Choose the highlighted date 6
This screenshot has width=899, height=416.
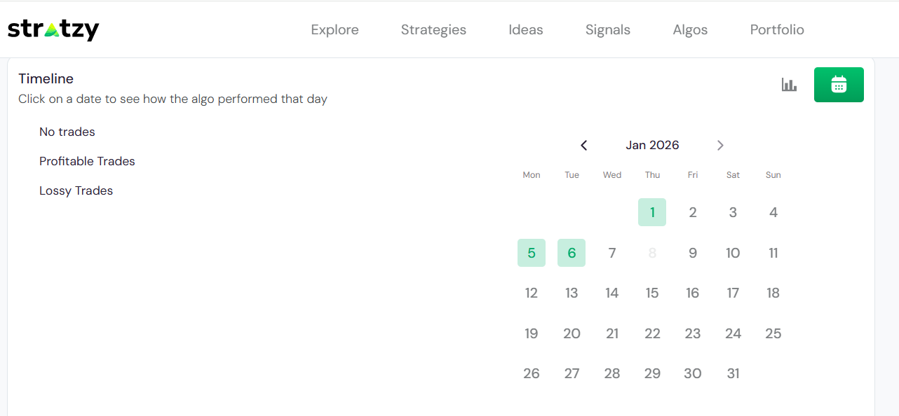[572, 253]
